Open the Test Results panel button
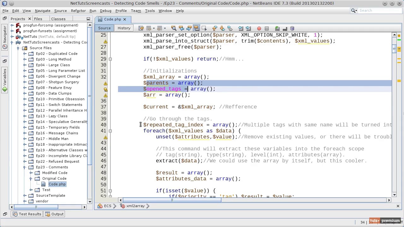 point(27,214)
